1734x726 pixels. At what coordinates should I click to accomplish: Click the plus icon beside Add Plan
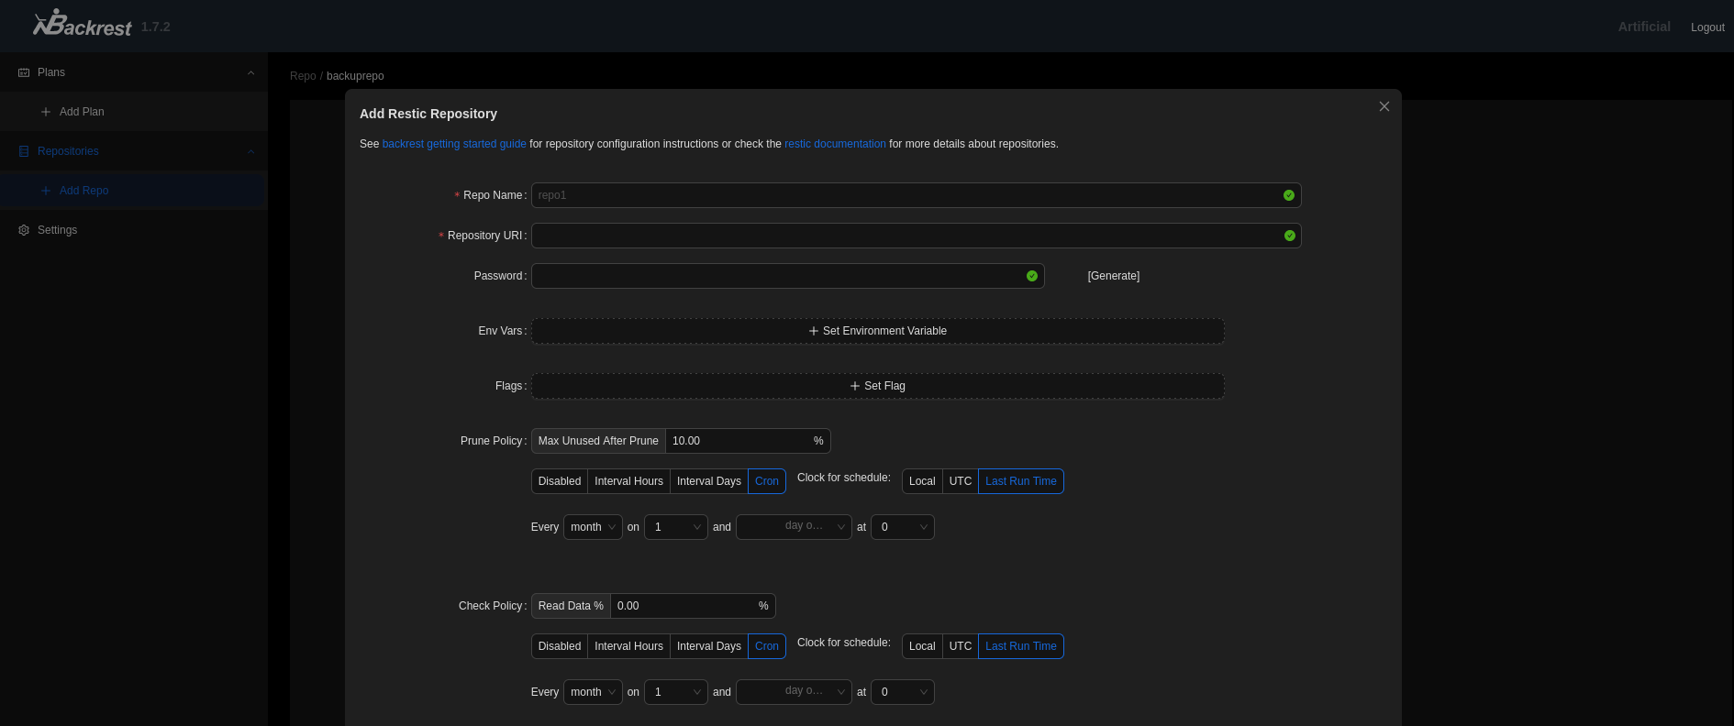pos(46,112)
